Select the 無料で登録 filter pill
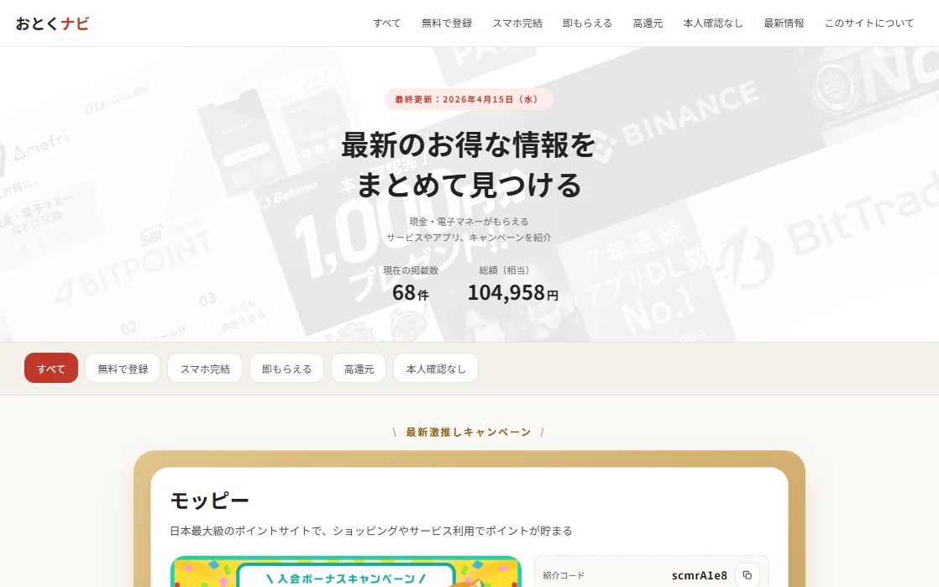The image size is (939, 587). coord(123,369)
